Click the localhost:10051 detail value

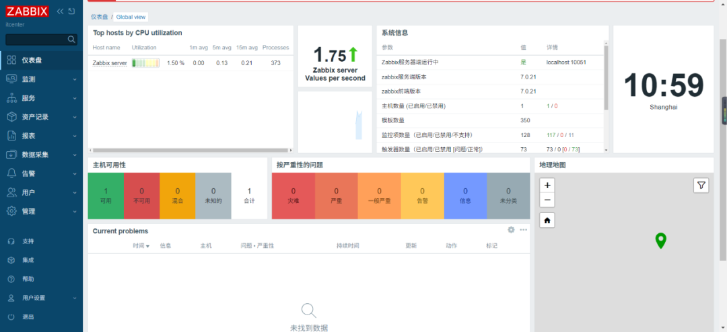566,62
